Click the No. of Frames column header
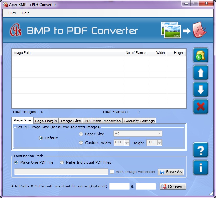 (x=136, y=52)
